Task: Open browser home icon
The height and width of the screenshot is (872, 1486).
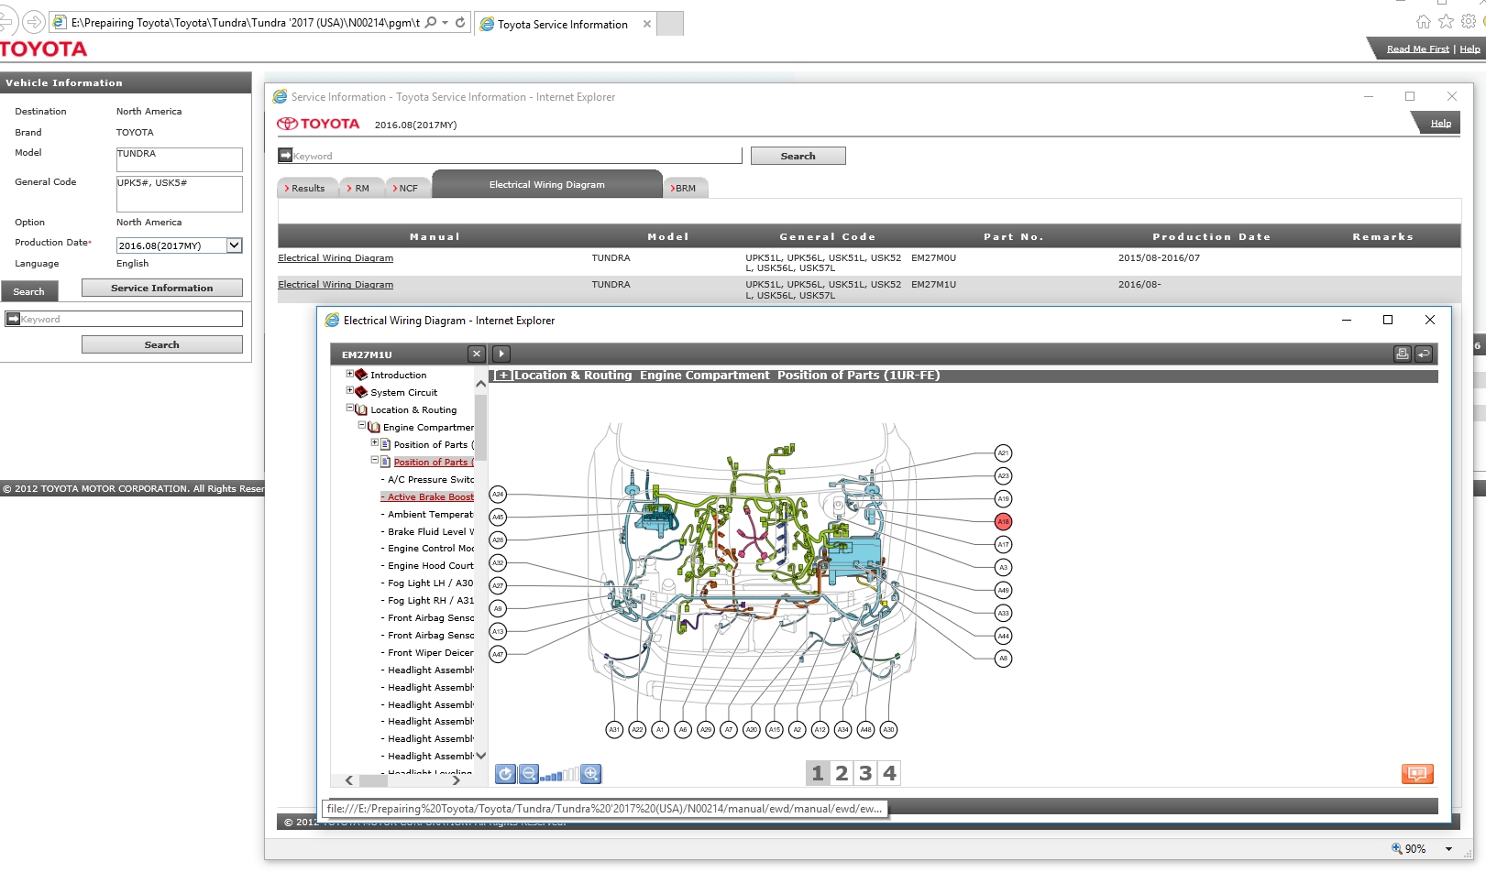Action: pyautogui.click(x=1424, y=22)
